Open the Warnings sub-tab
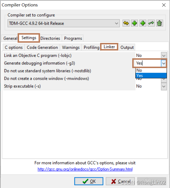Screen dimensions: 170x188 (x=71, y=47)
